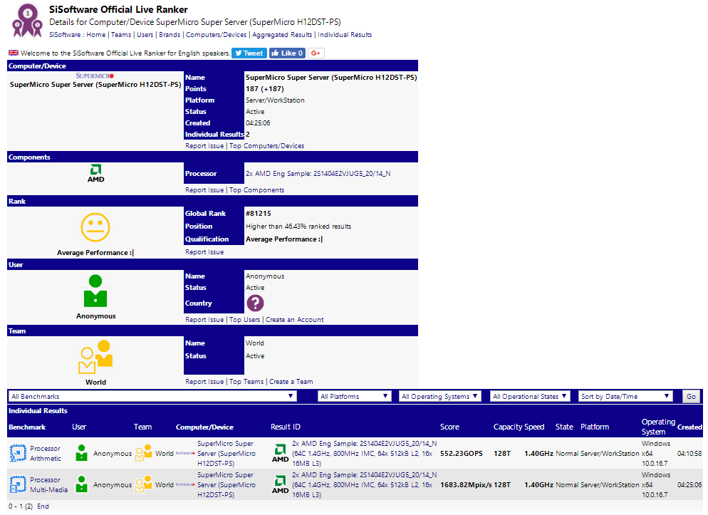Image resolution: width=708 pixels, height=515 pixels.
Task: Click the 1683.82Mpix/s score value
Action: click(466, 485)
